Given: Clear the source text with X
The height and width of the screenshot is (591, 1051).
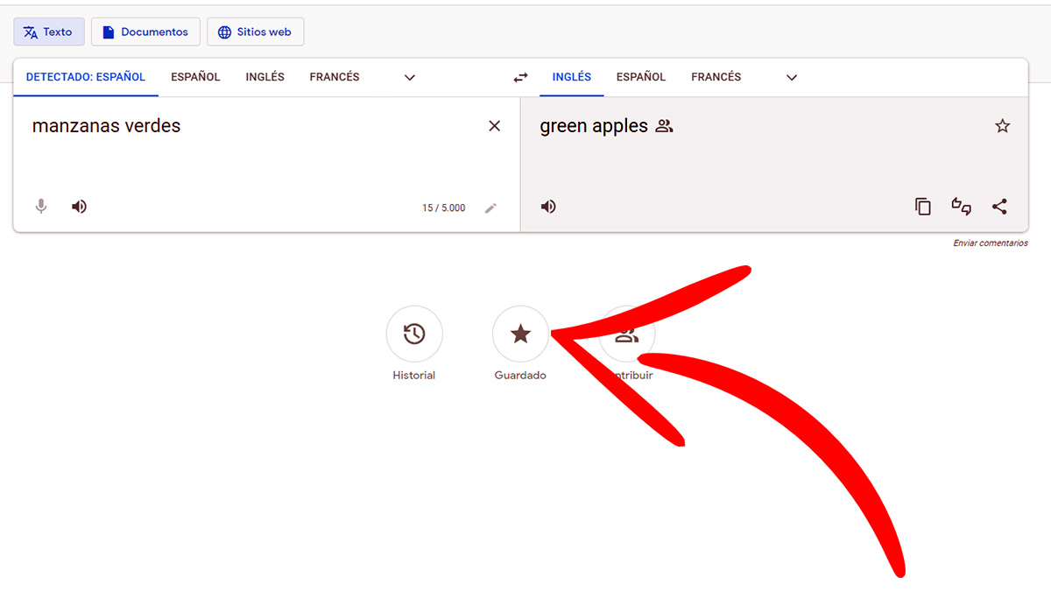Looking at the screenshot, I should point(494,126).
